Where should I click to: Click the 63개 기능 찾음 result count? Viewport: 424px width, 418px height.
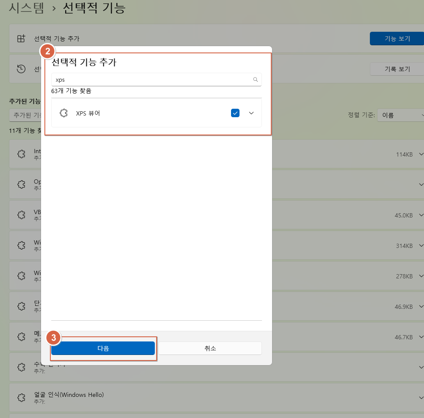click(71, 91)
